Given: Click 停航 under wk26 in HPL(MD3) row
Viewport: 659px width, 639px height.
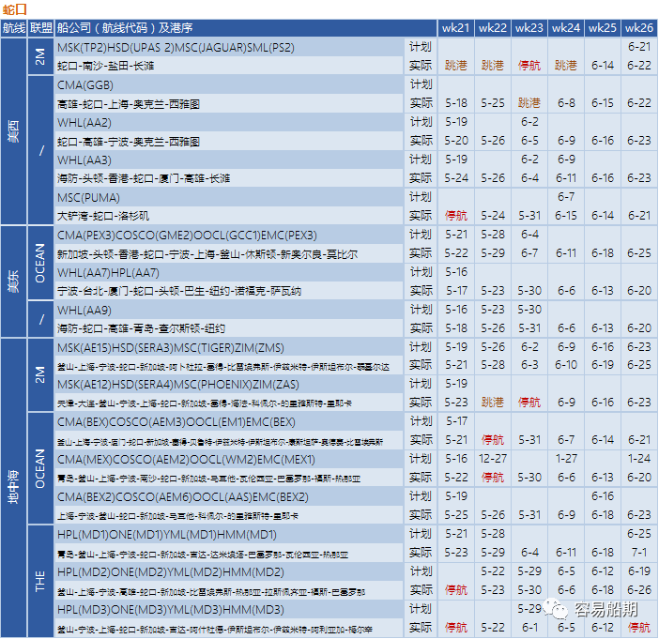Looking at the screenshot, I should pos(639,628).
